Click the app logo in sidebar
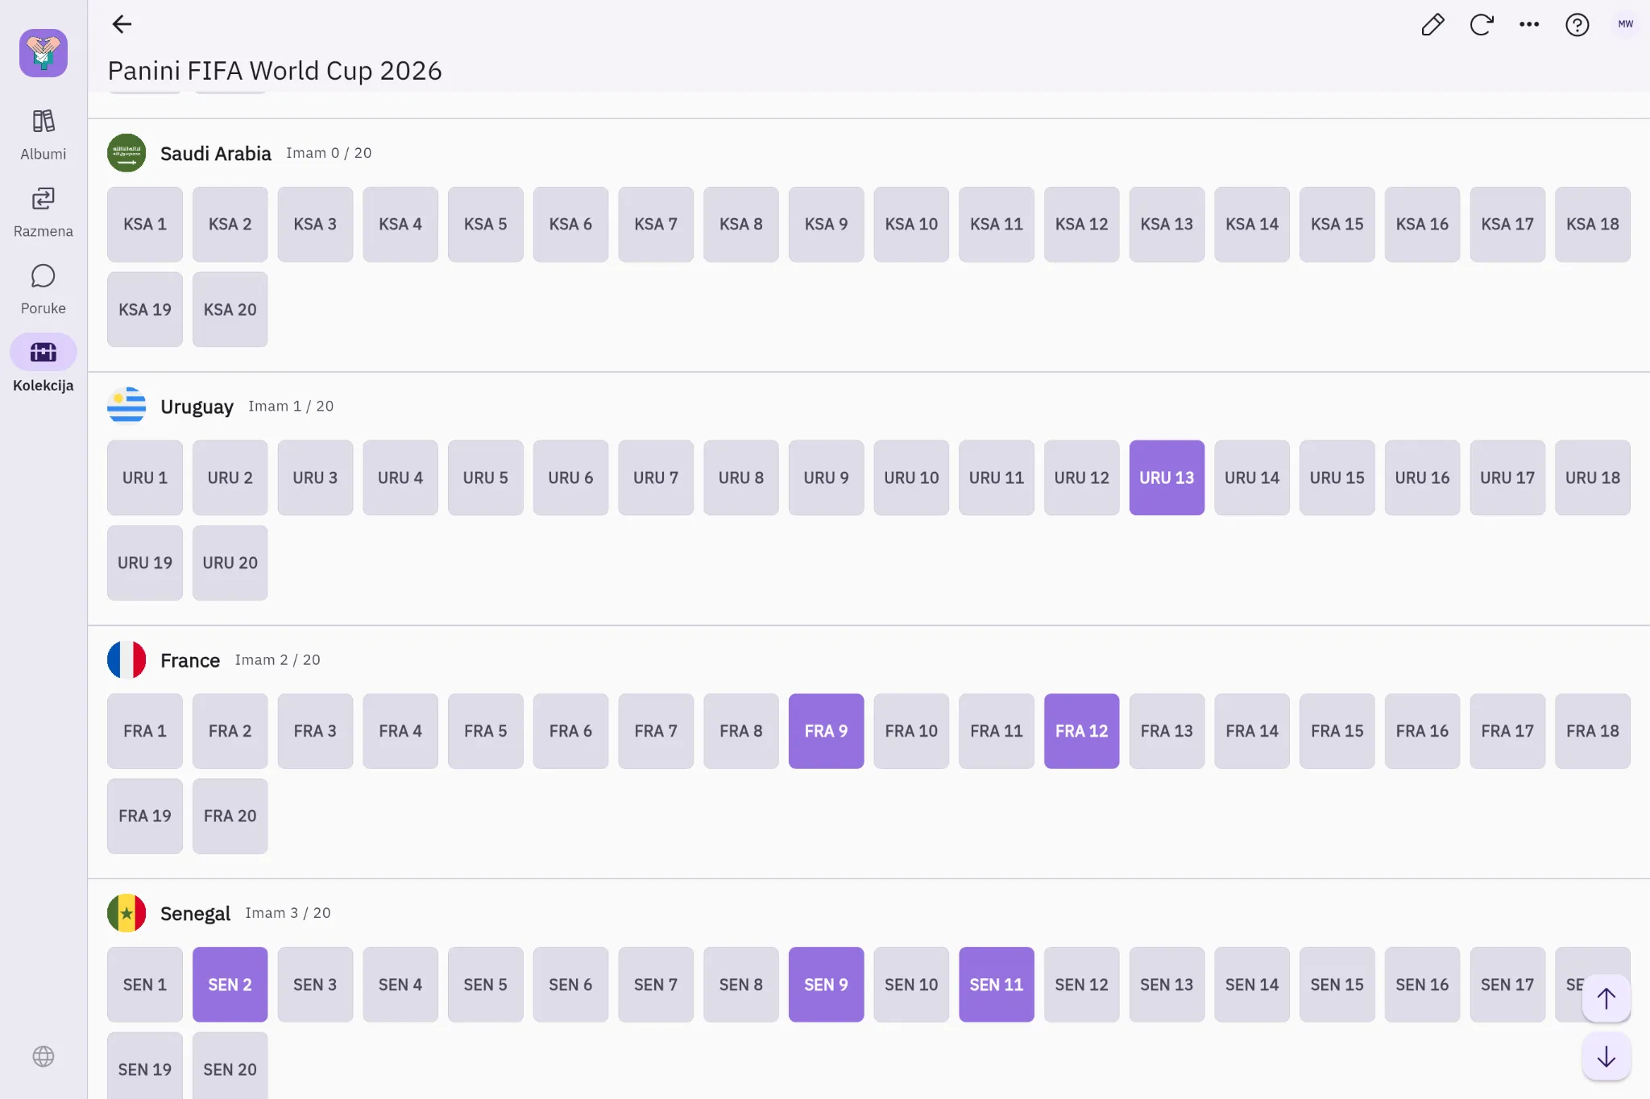This screenshot has height=1099, width=1650. click(x=44, y=53)
